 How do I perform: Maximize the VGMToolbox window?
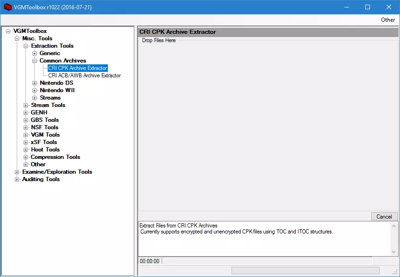368,7
